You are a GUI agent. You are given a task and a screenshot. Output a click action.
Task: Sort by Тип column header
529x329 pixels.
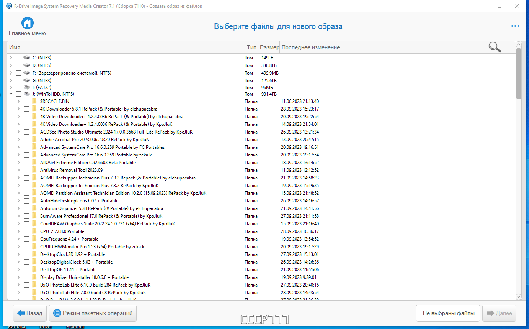[251, 47]
